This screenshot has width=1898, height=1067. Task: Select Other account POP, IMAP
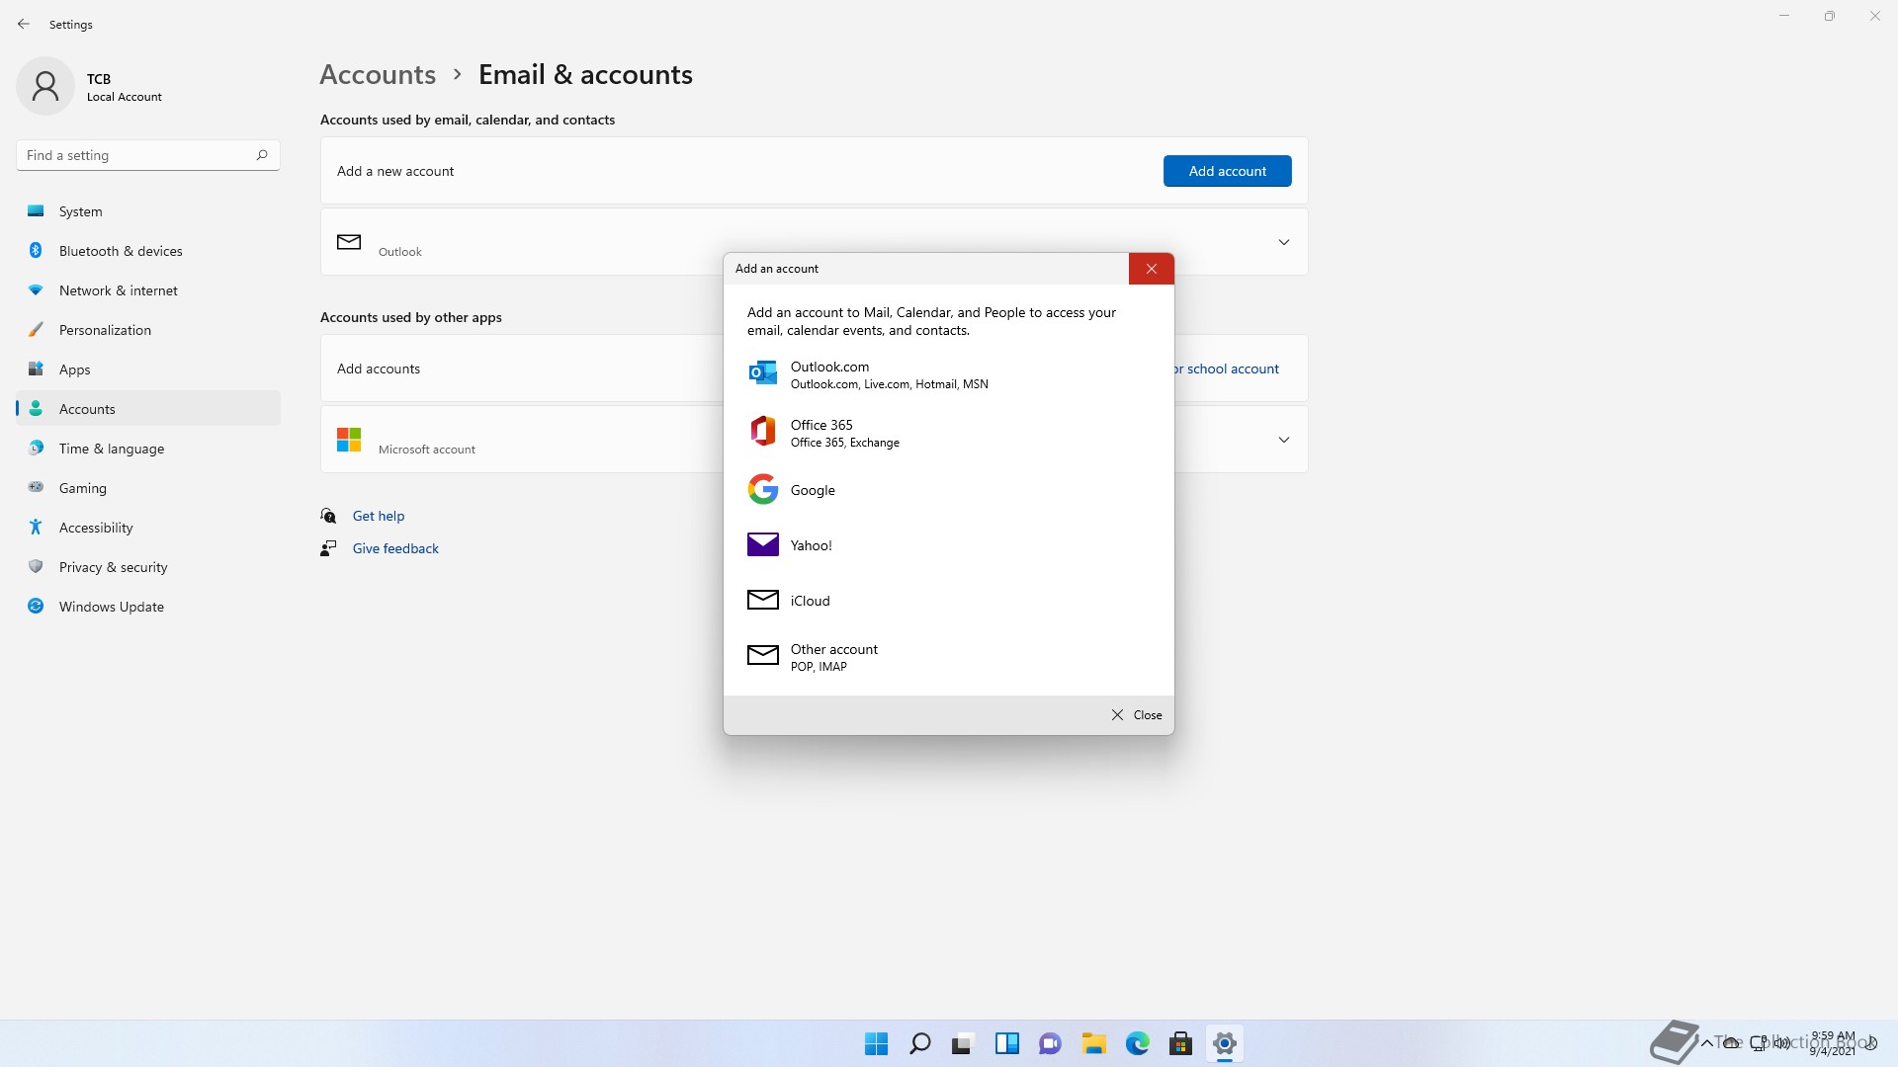click(x=949, y=657)
